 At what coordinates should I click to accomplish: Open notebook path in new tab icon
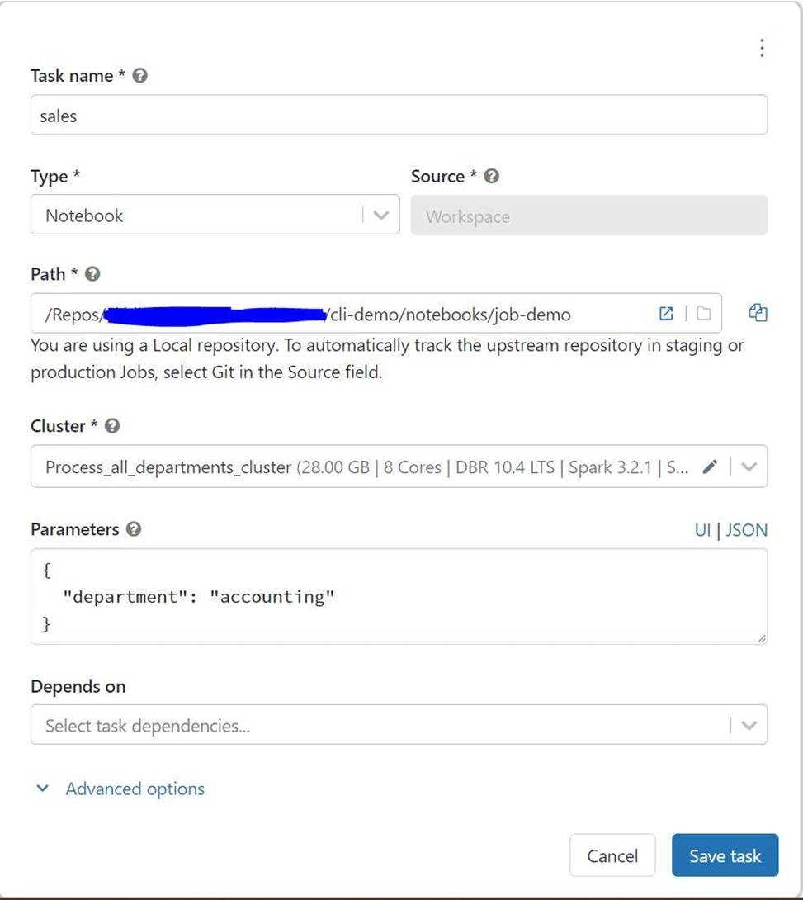[x=666, y=314]
